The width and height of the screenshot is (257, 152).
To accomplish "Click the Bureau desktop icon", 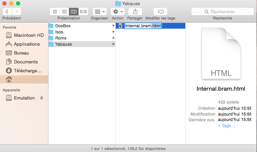I will pyautogui.click(x=9, y=53).
